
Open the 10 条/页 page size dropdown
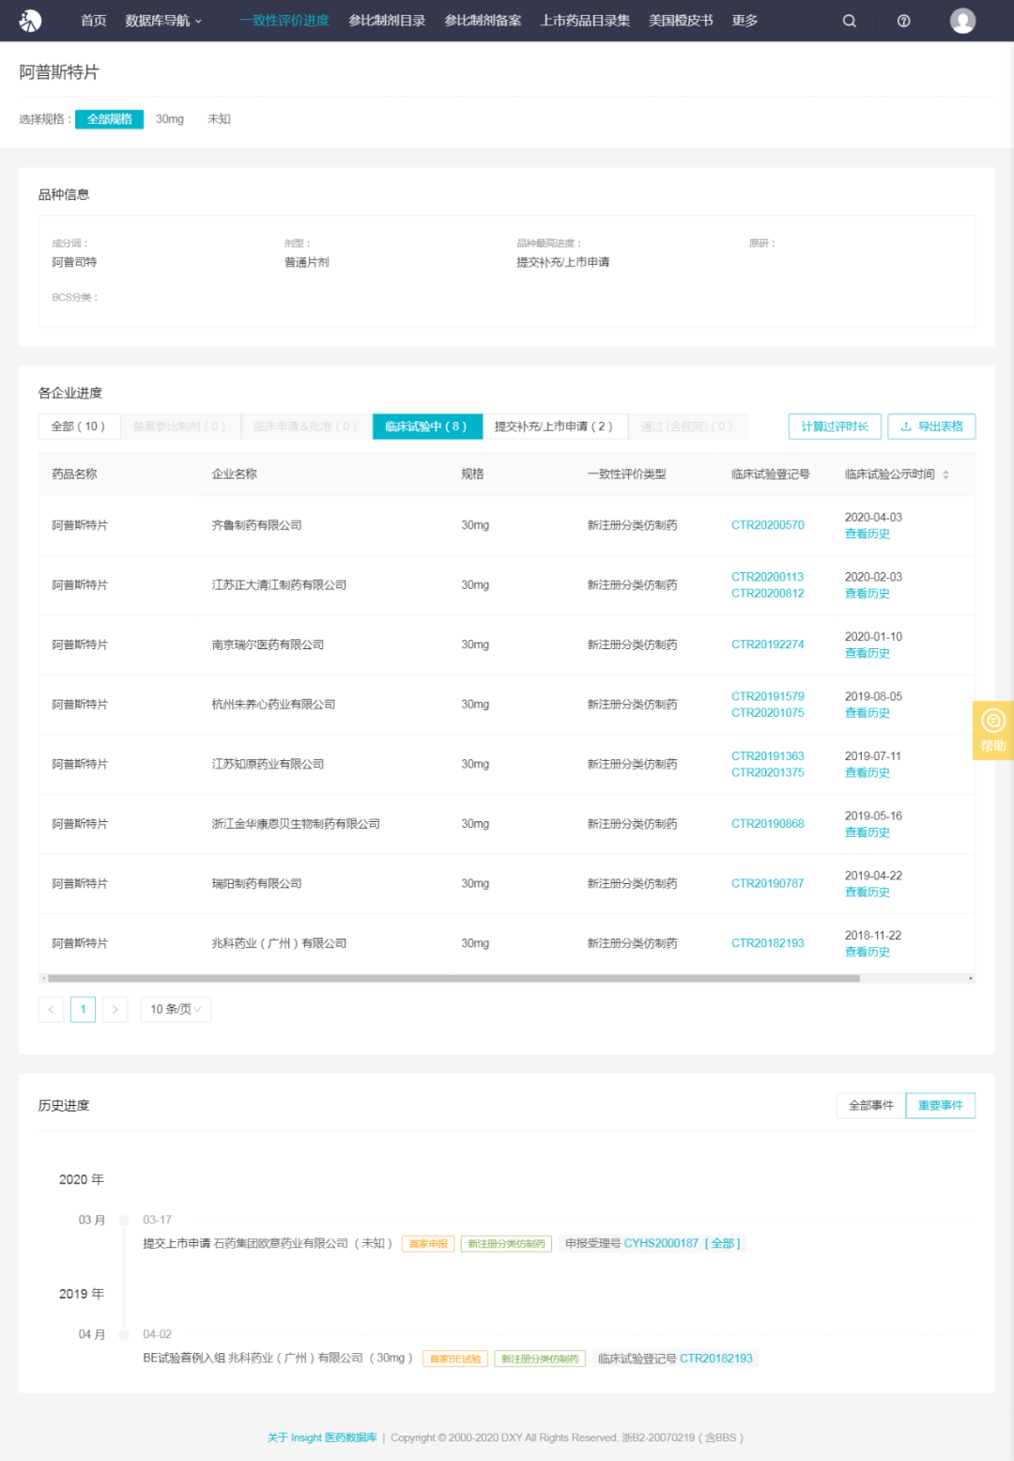pyautogui.click(x=176, y=1009)
